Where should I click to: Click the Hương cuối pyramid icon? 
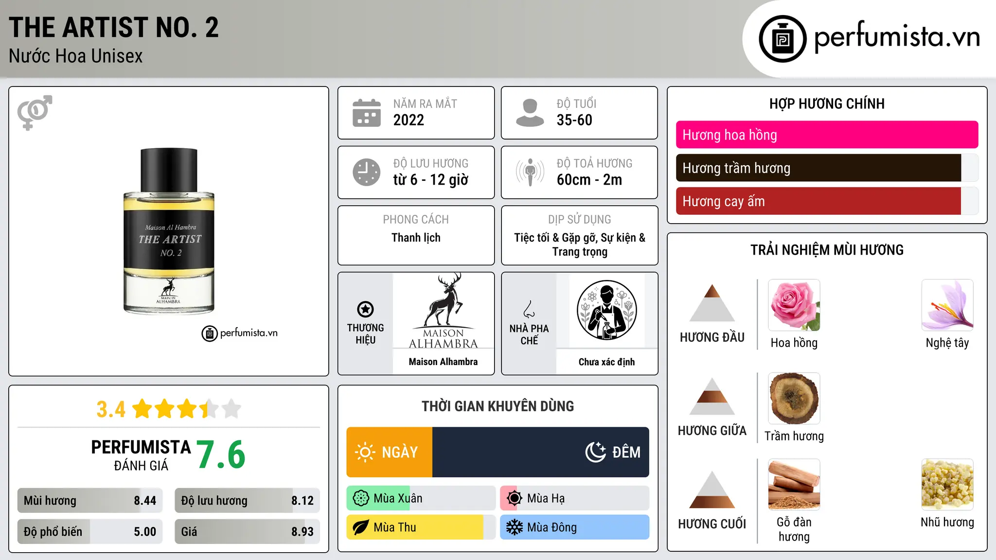pos(712,490)
